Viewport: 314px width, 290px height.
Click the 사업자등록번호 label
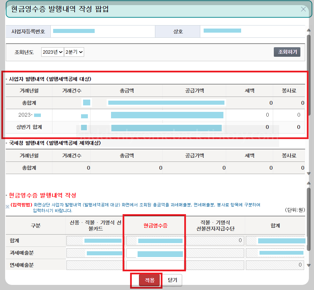tap(28, 32)
